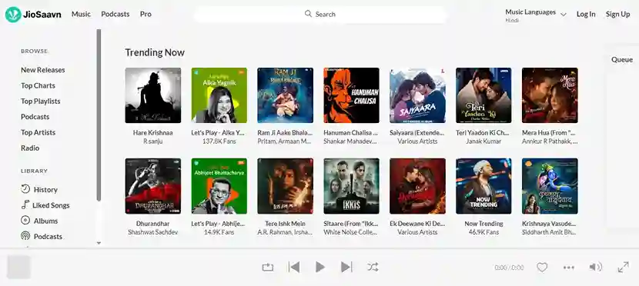Open Krishnaya Vasudevaya cover

[550, 186]
